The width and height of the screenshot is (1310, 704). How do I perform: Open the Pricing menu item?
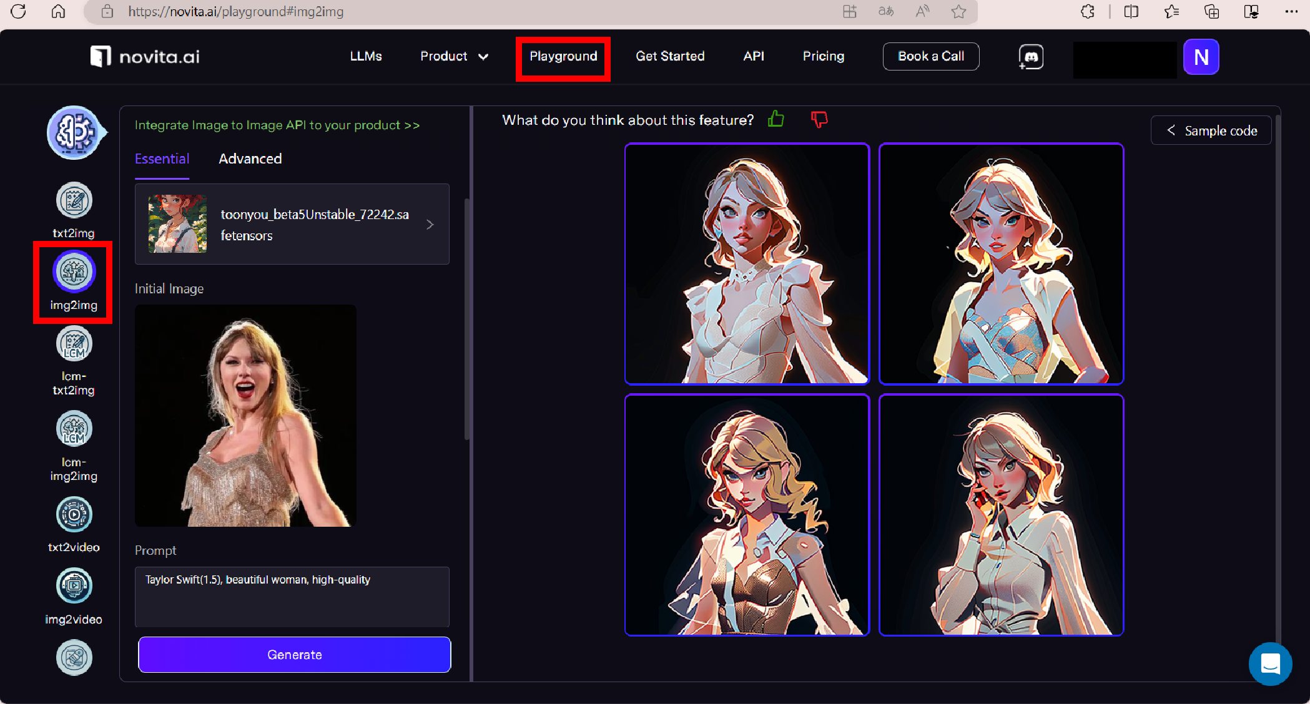823,57
